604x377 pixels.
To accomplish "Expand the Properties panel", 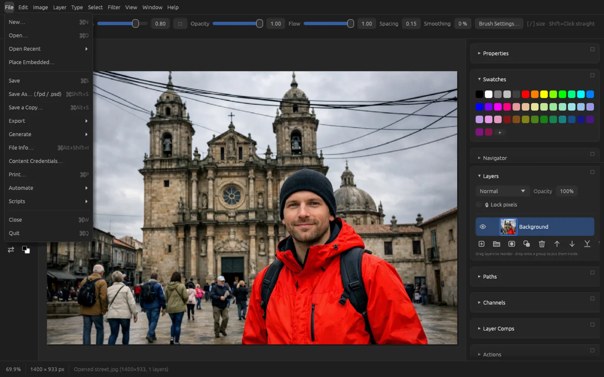I will (479, 53).
